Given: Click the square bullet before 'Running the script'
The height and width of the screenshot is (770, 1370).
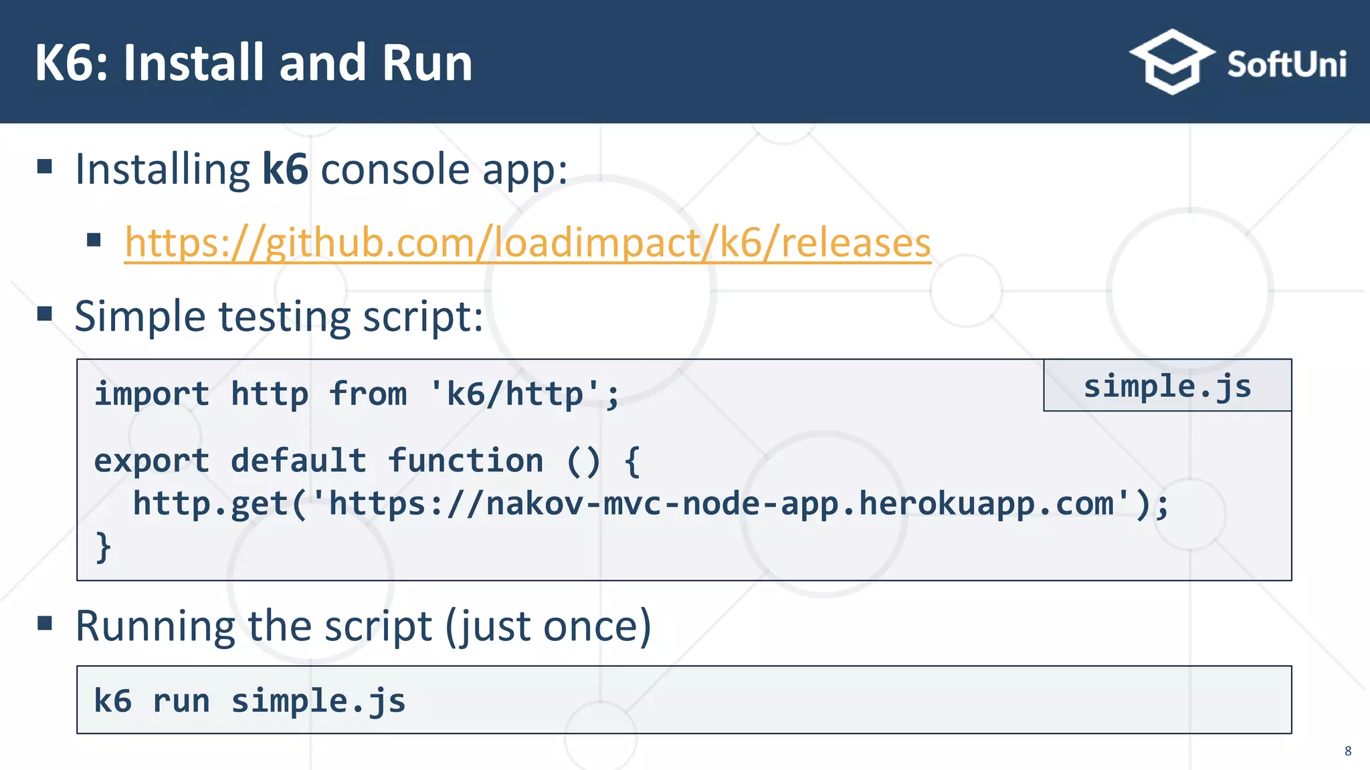Looking at the screenshot, I should [45, 624].
